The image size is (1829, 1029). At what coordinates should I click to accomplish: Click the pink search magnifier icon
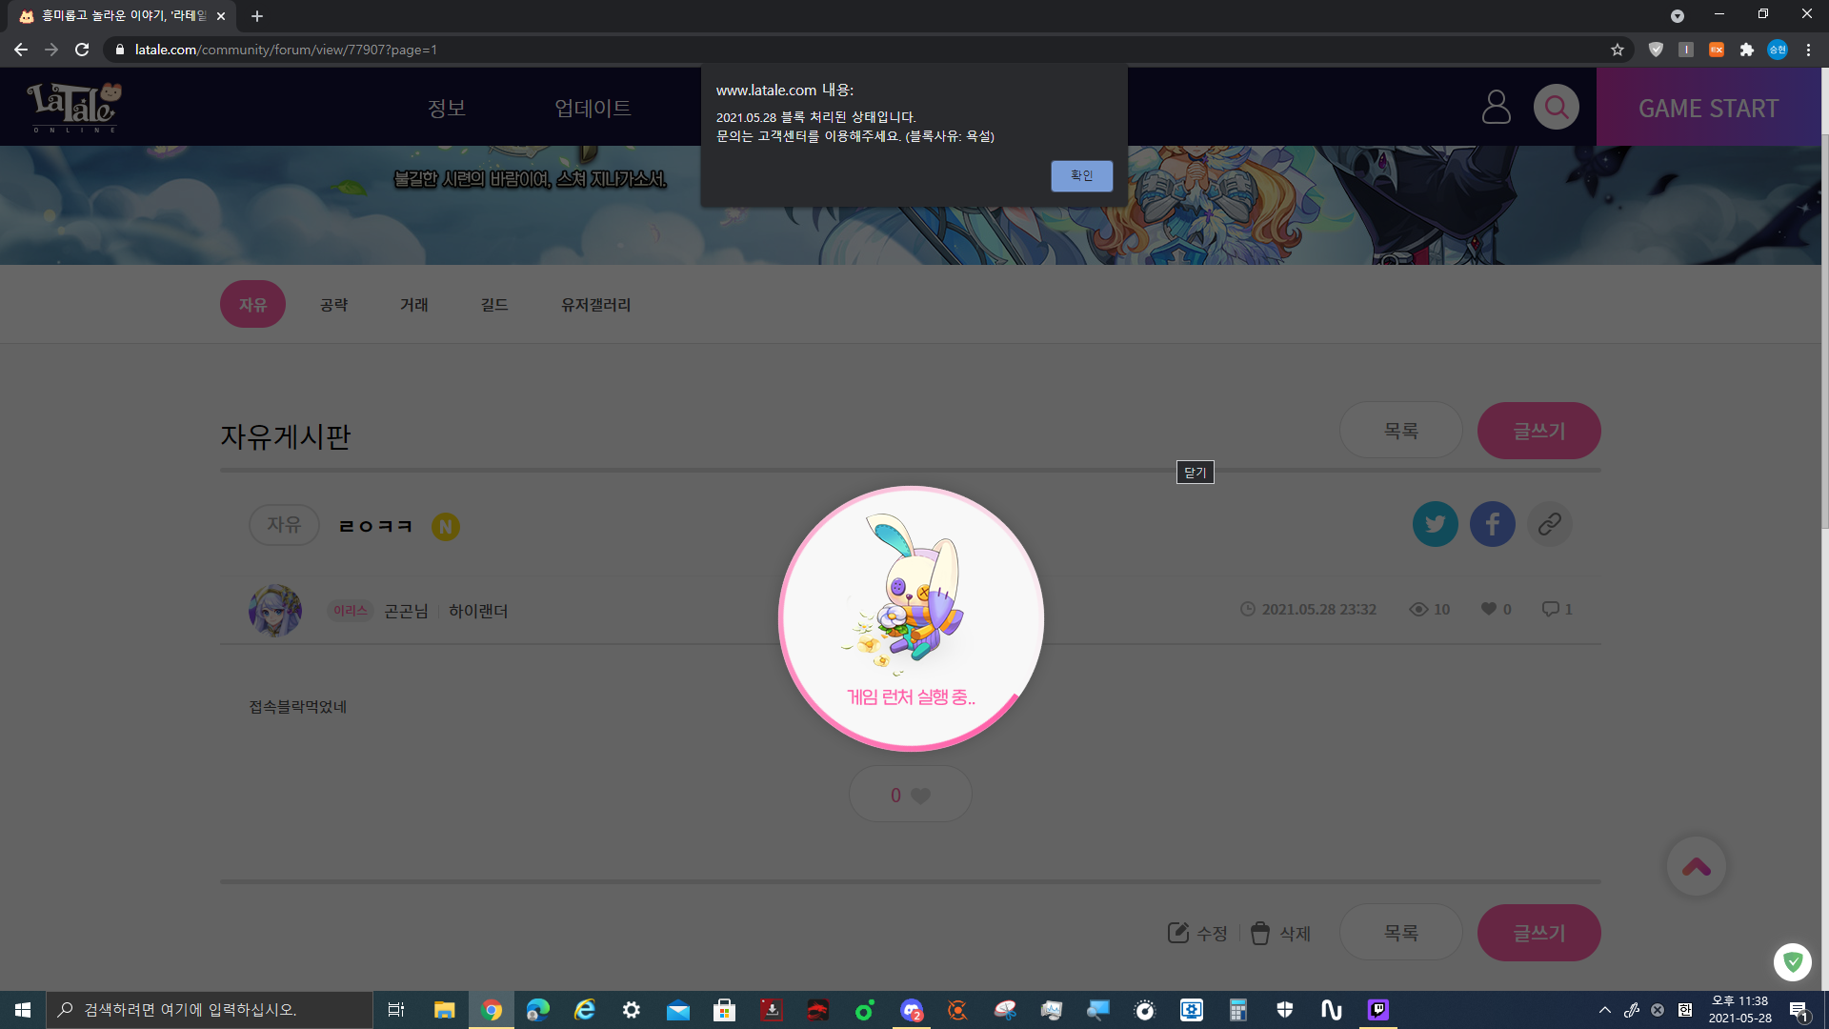pyautogui.click(x=1556, y=107)
